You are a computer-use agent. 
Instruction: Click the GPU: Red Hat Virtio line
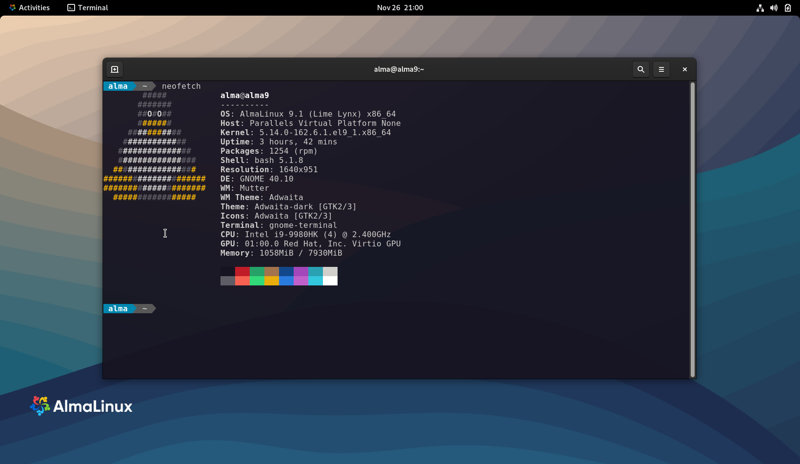point(310,244)
